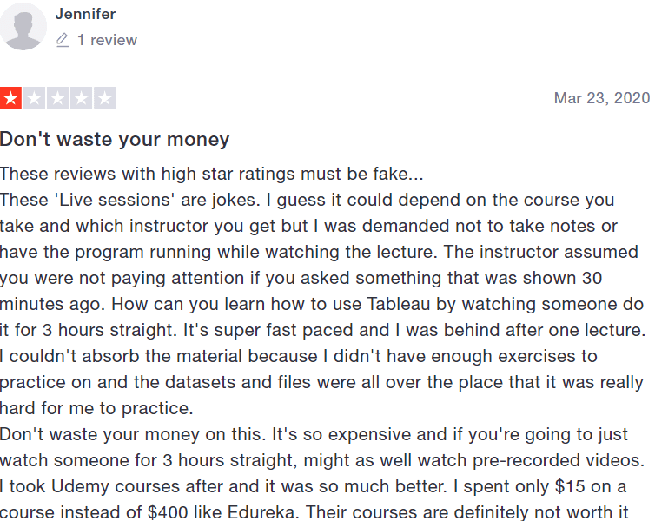Click the fifth grey rating star
The image size is (655, 521).
tap(105, 98)
